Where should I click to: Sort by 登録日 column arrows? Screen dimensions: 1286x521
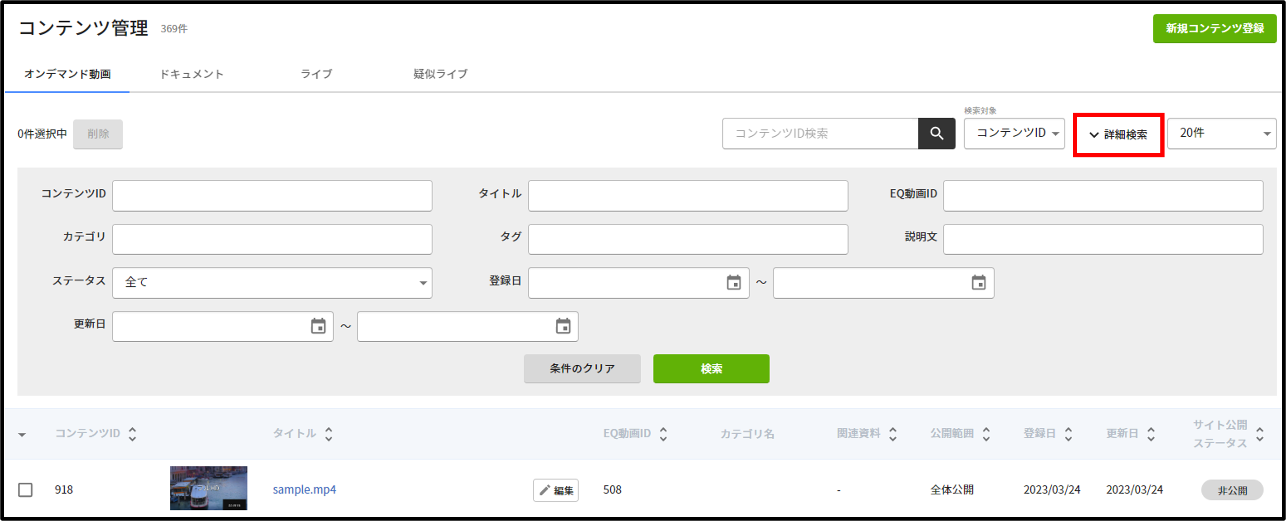[x=1068, y=434]
